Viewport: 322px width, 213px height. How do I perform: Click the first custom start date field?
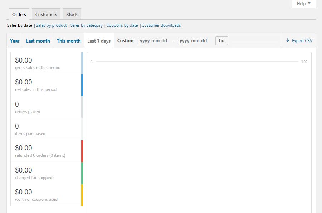[153, 40]
